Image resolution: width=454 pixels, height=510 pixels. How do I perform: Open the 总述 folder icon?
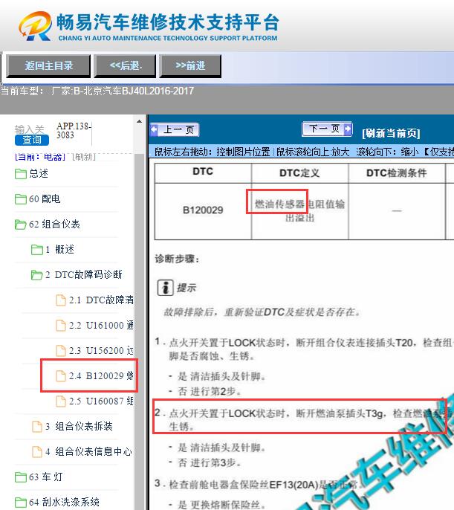point(21,174)
